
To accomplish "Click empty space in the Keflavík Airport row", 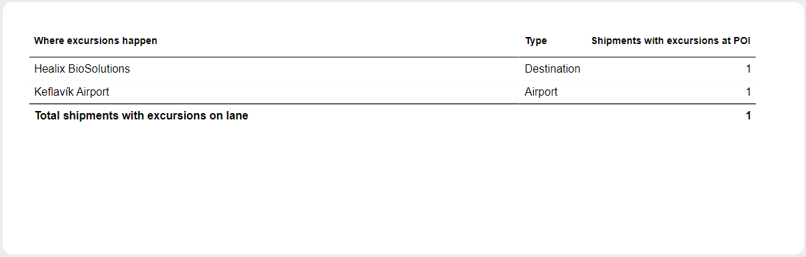I will point(313,92).
